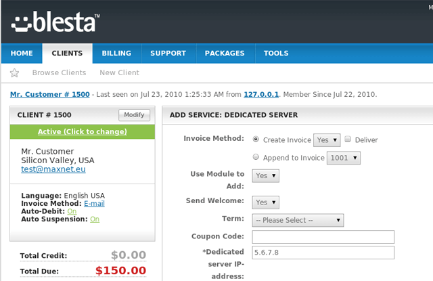
Task: Open the Tools tab
Action: (276, 53)
